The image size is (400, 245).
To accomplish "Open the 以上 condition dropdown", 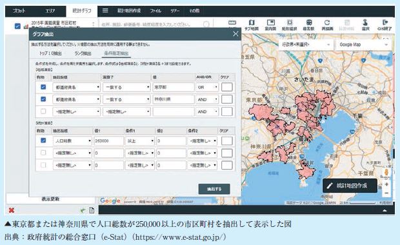I will point(139,141).
